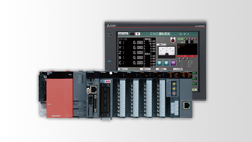Click the power button on the HMI bezel
The image size is (252, 142).
pyautogui.click(x=110, y=34)
